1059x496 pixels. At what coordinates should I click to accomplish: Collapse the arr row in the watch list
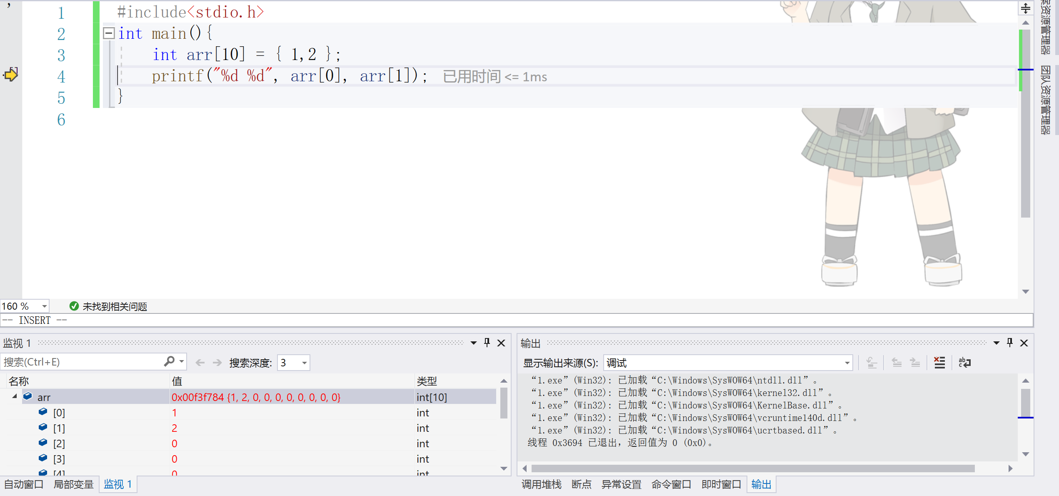(x=15, y=396)
